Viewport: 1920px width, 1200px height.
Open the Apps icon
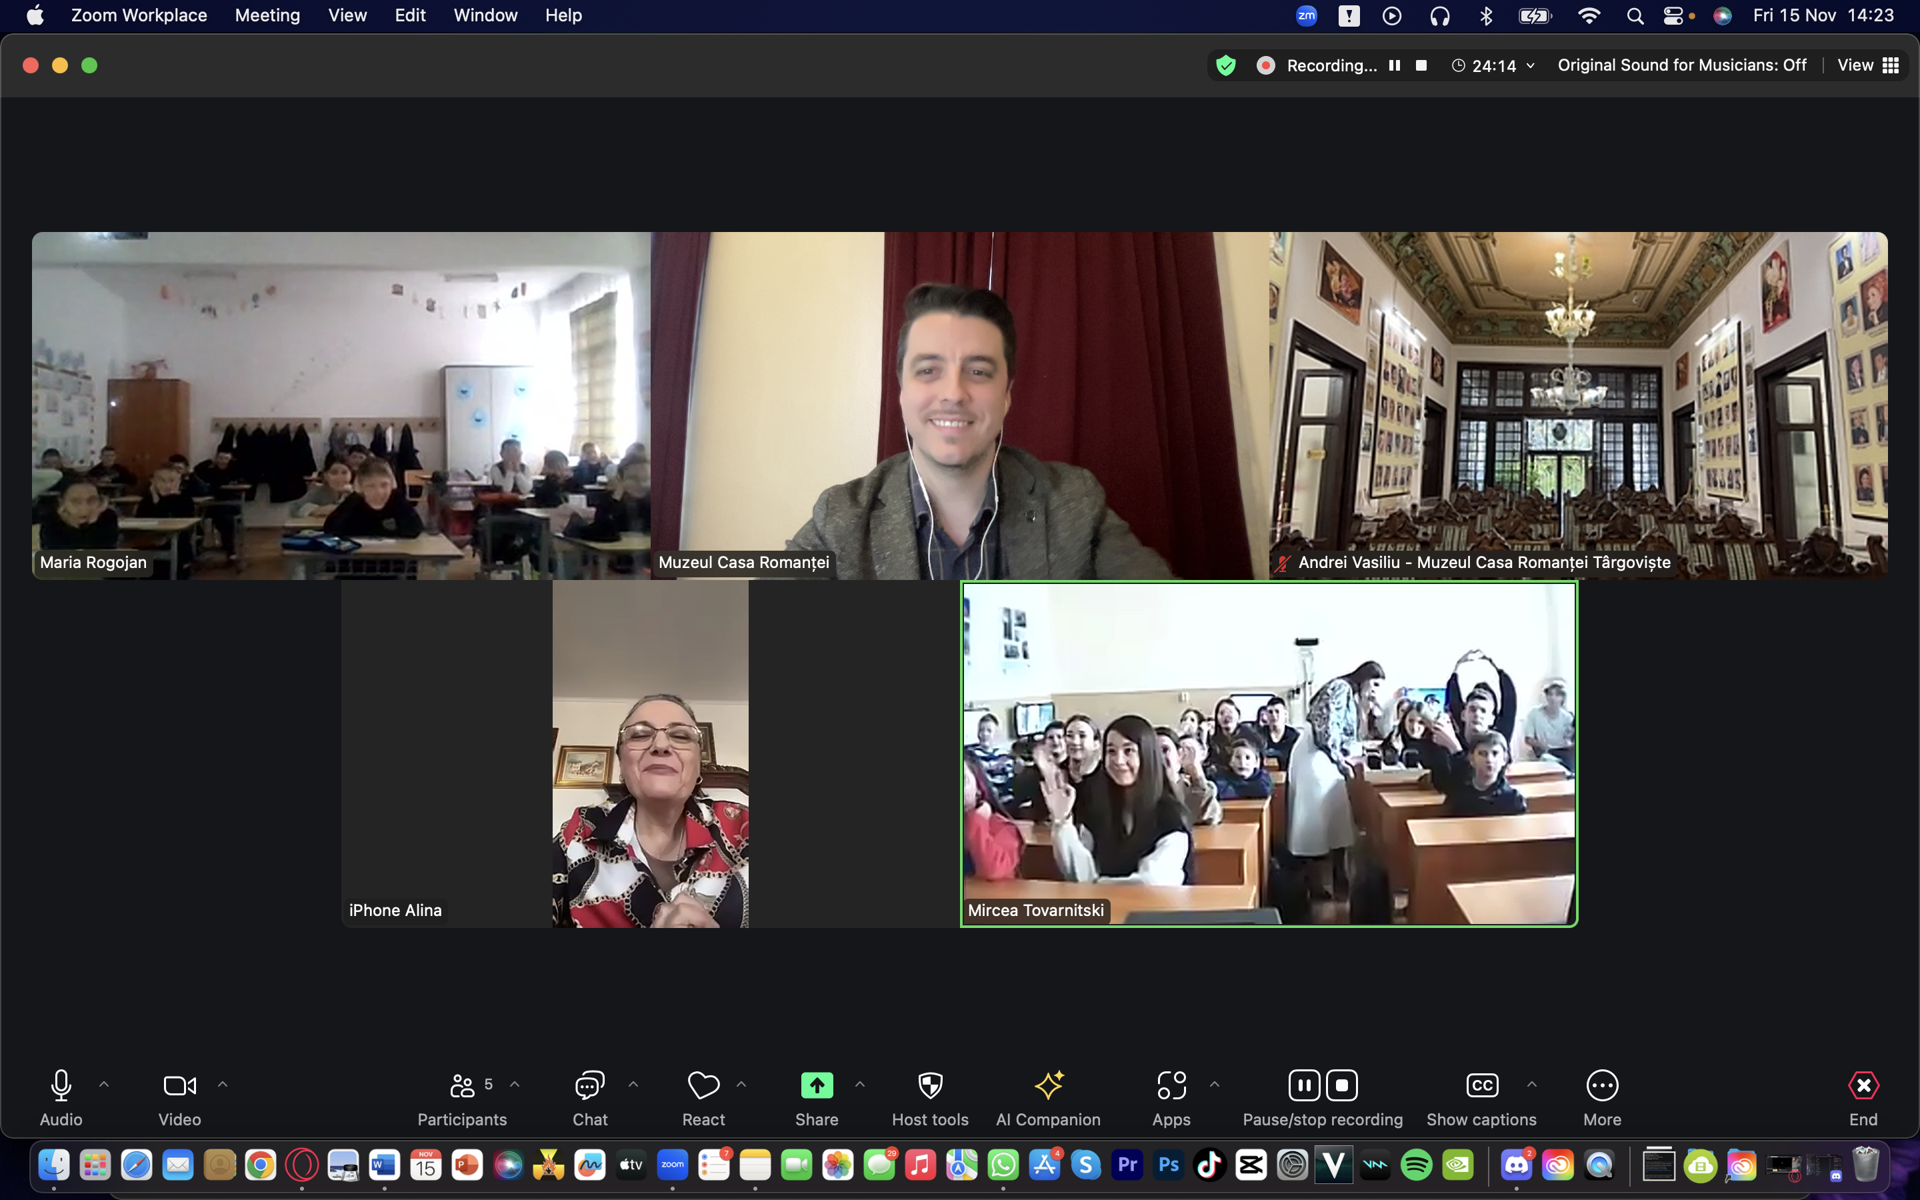click(x=1171, y=1086)
